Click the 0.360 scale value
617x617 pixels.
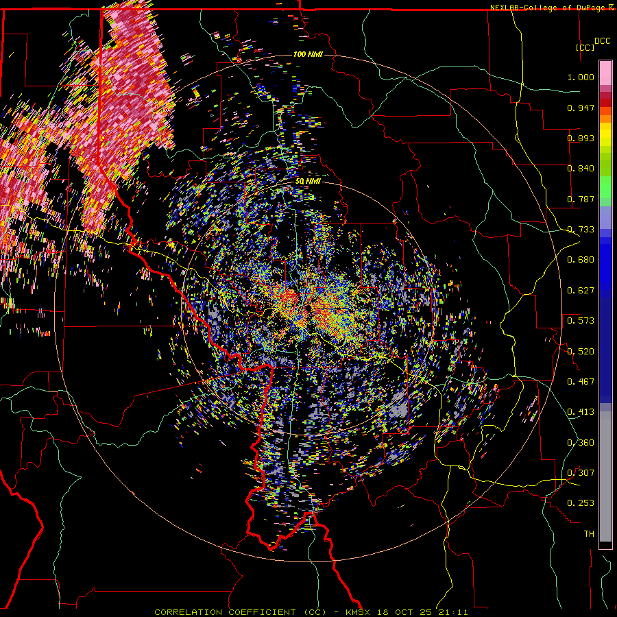[581, 443]
